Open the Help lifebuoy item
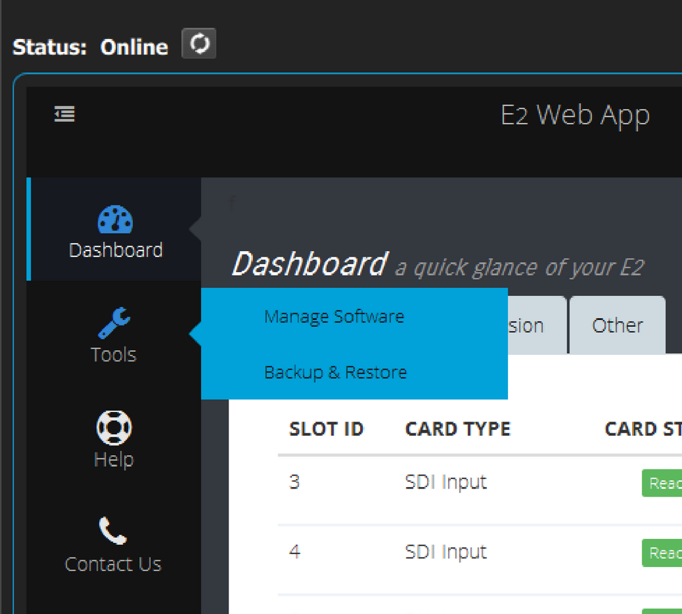682x614 pixels. 113,439
